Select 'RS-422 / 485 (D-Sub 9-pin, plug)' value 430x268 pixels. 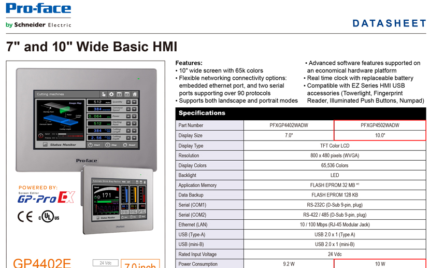[335, 215]
